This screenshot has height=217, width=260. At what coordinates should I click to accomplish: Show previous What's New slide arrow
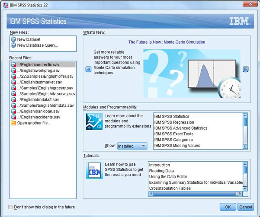(x=88, y=69)
